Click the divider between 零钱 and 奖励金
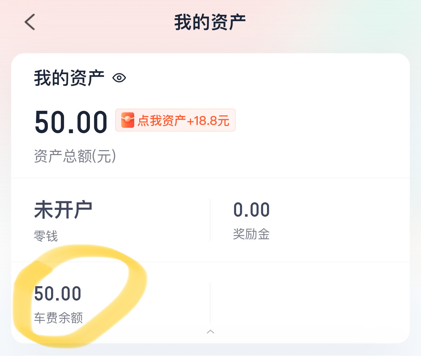421x356 pixels. coord(210,220)
